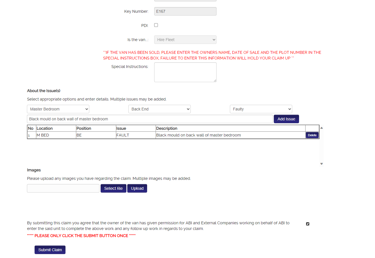The image size is (375, 258).
Task: Select the Black mould description cell in table
Action: point(198,135)
